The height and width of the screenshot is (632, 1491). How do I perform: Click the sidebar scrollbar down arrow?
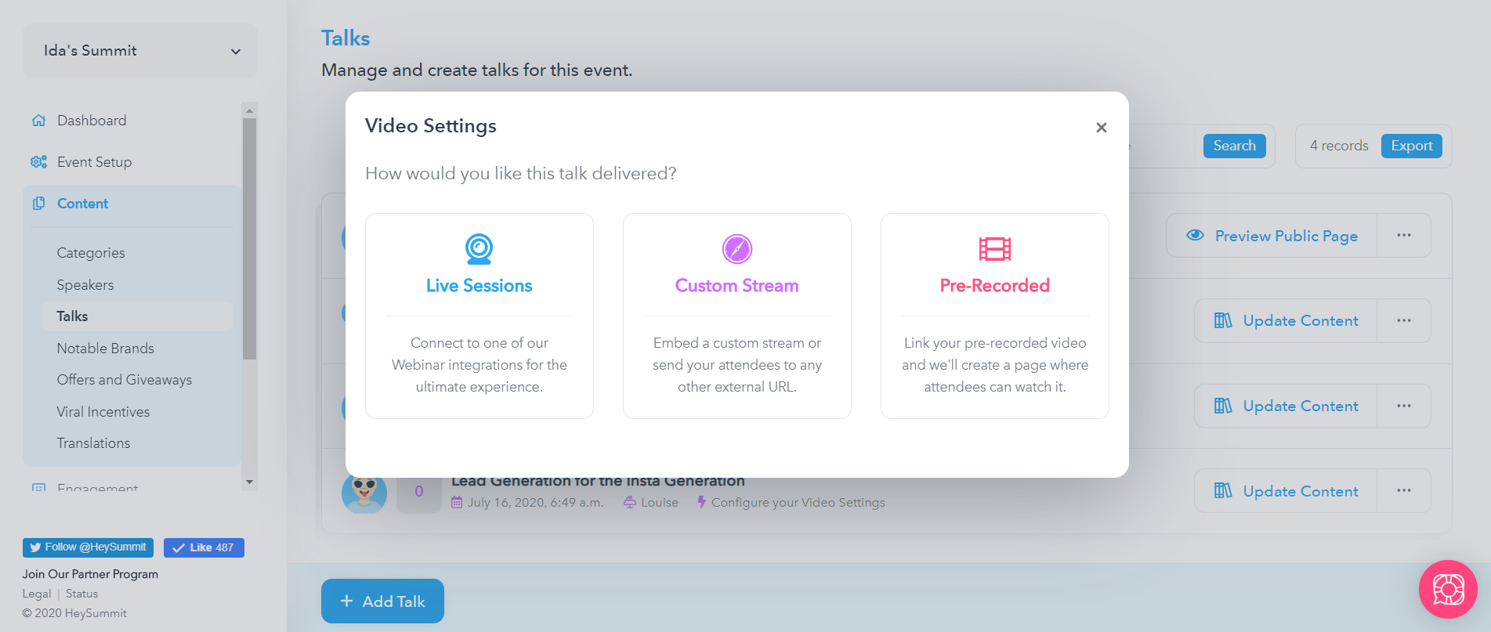249,482
